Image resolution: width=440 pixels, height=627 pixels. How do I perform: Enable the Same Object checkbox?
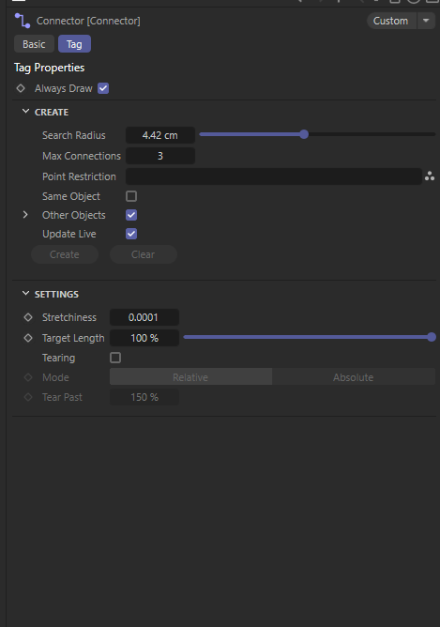pos(131,196)
